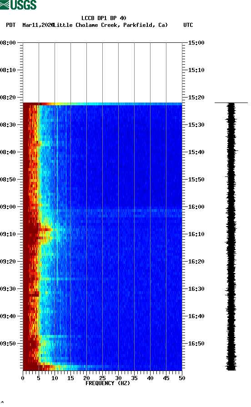
Task: Click the 15:20 UTC time label
Action: [x=196, y=98]
